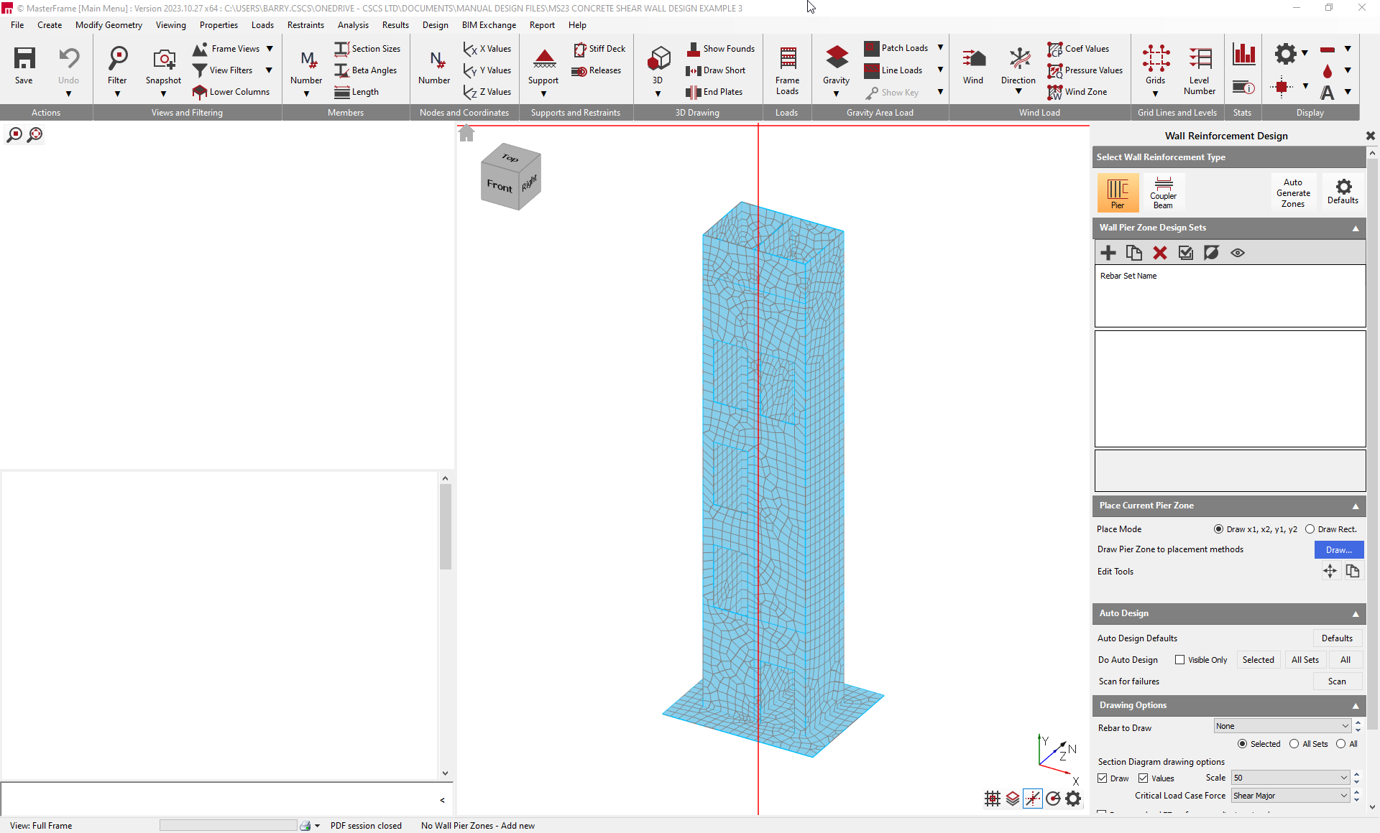The height and width of the screenshot is (833, 1380).
Task: Open the Analysis menu
Action: point(352,25)
